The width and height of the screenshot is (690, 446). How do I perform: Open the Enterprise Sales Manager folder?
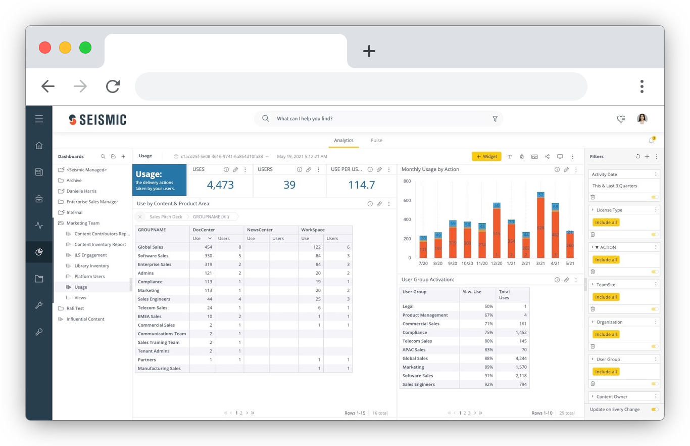click(x=92, y=202)
